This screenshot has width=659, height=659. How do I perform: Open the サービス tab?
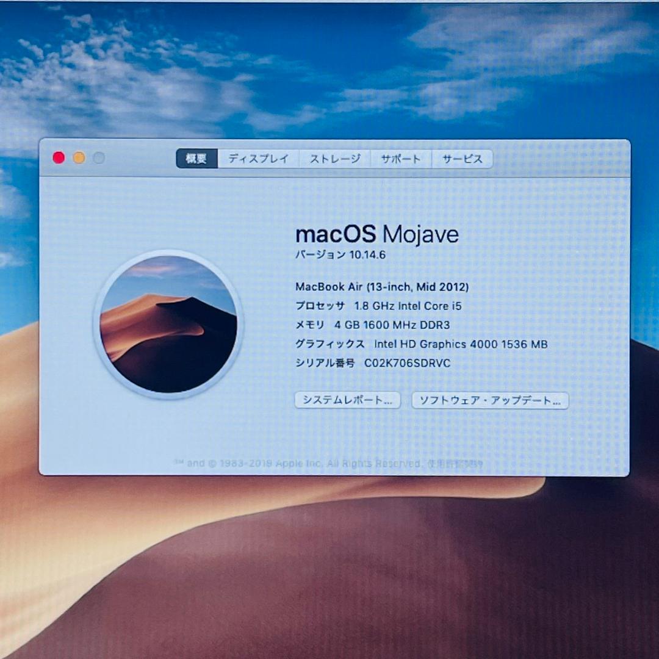click(x=461, y=159)
